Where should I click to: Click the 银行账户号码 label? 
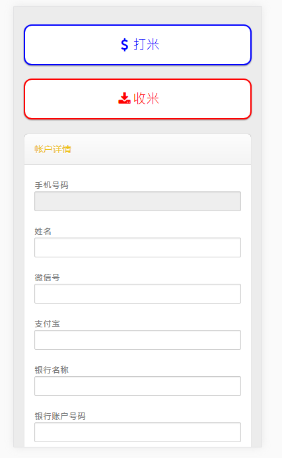point(60,416)
